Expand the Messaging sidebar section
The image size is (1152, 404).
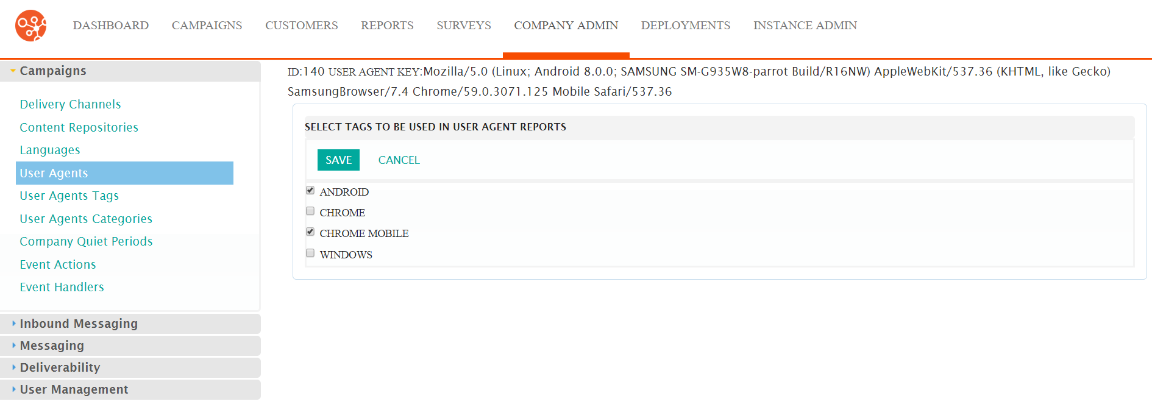130,346
